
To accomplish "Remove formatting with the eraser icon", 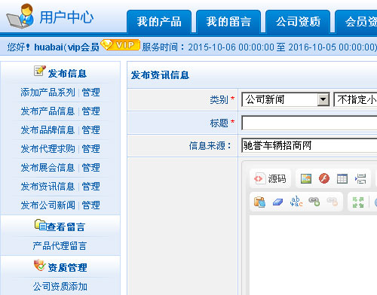I will pyautogui.click(x=277, y=202).
